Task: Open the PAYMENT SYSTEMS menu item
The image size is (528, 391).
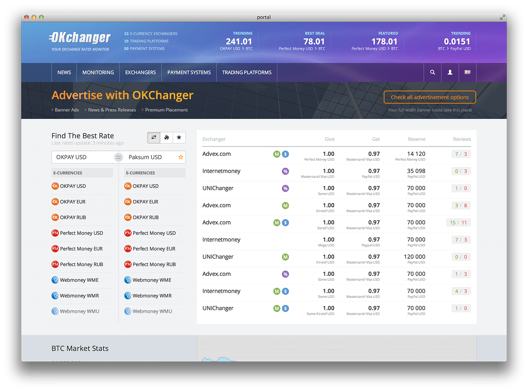Action: click(189, 72)
